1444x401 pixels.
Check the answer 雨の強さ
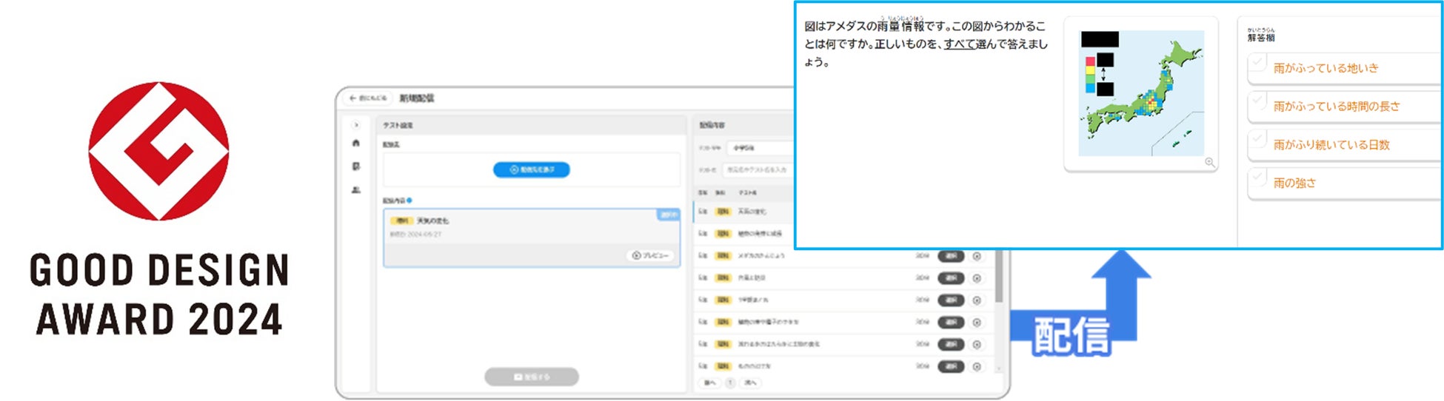click(1344, 183)
